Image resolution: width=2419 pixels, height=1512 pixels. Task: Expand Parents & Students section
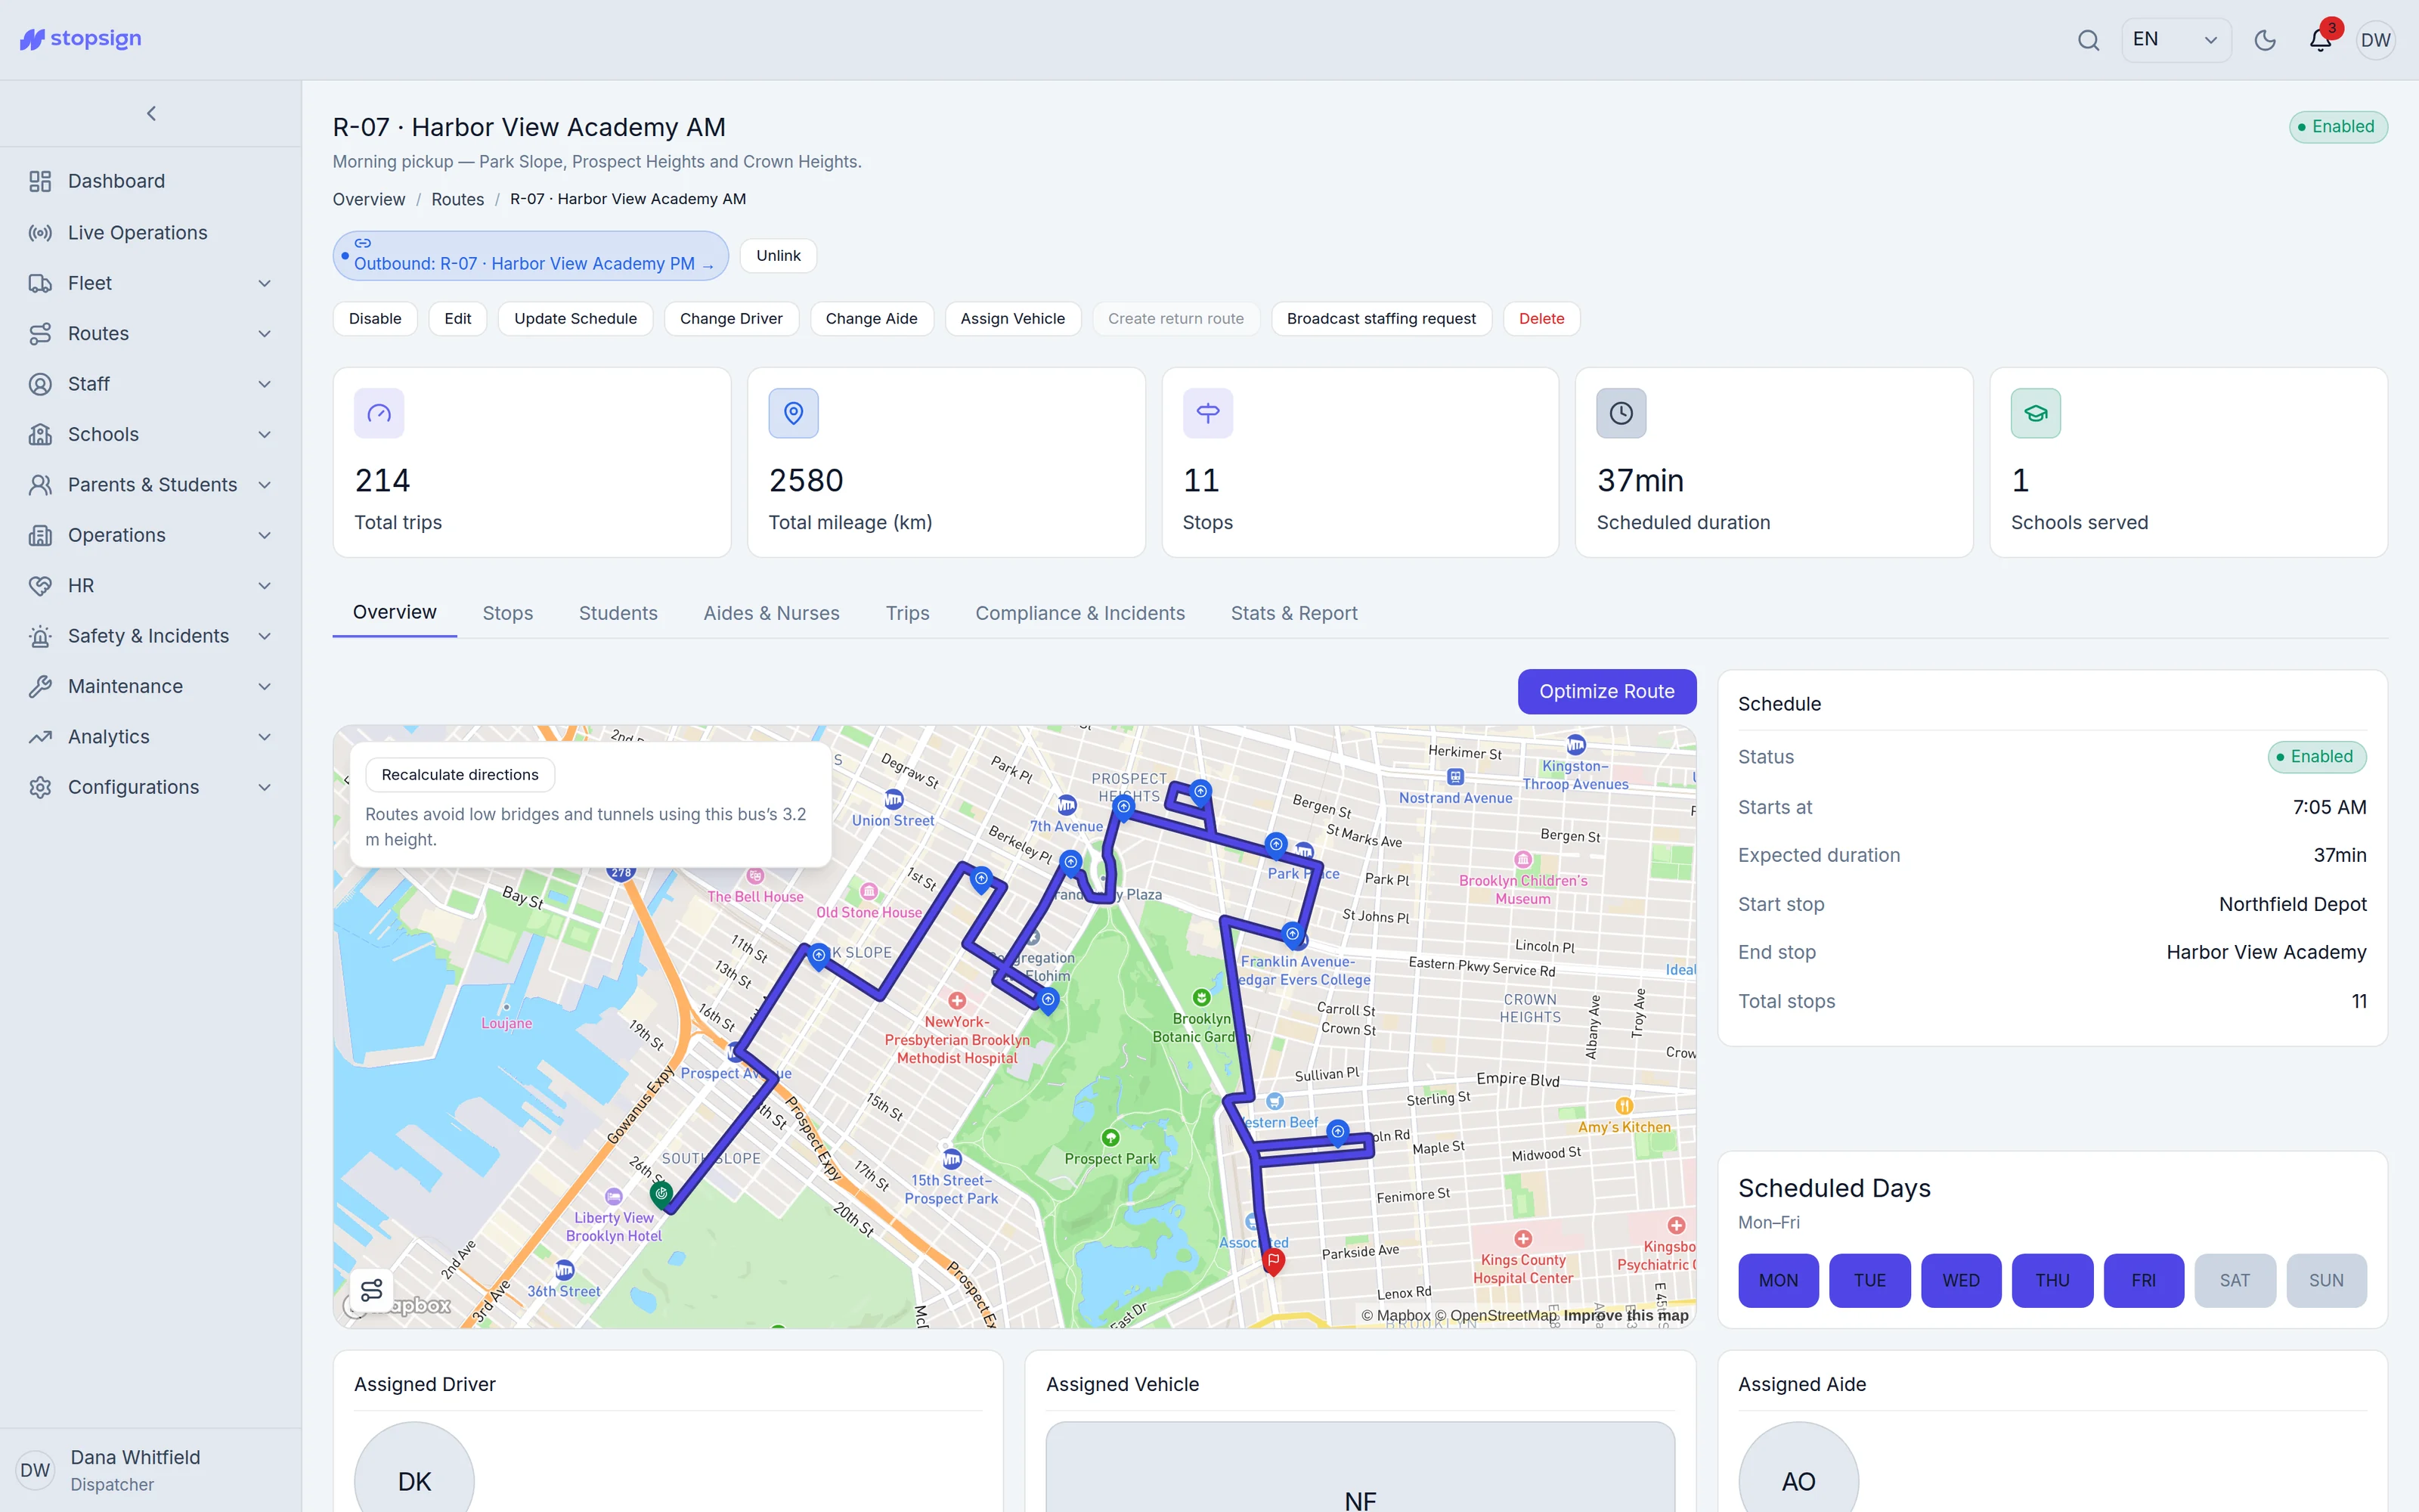click(x=150, y=485)
